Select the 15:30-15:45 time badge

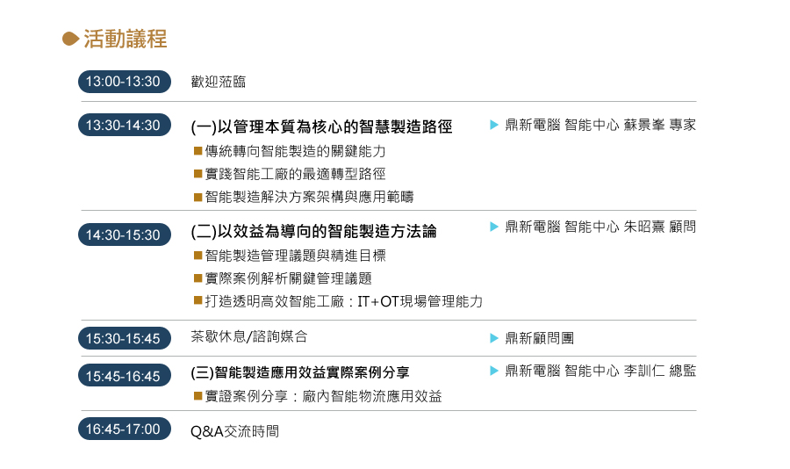point(125,338)
